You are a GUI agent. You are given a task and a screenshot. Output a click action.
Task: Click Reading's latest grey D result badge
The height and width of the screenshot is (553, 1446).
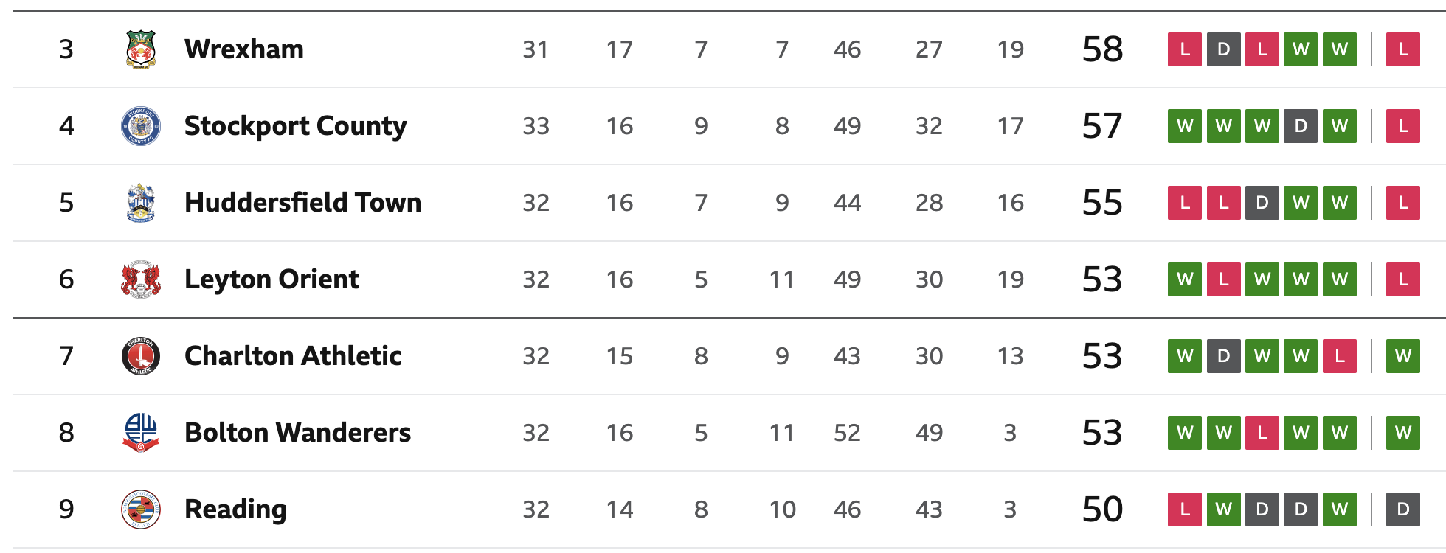[1403, 509]
